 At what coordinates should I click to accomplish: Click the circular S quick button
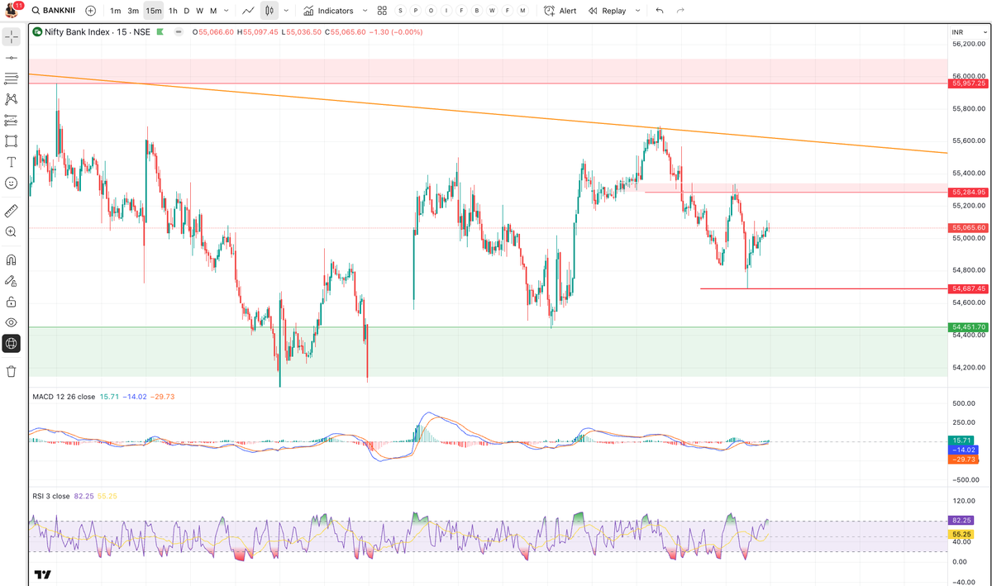click(x=401, y=11)
